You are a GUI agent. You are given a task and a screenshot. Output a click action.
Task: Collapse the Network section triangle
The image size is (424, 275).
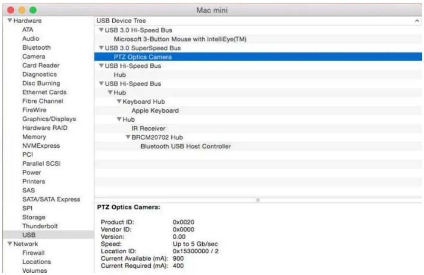tap(10, 244)
